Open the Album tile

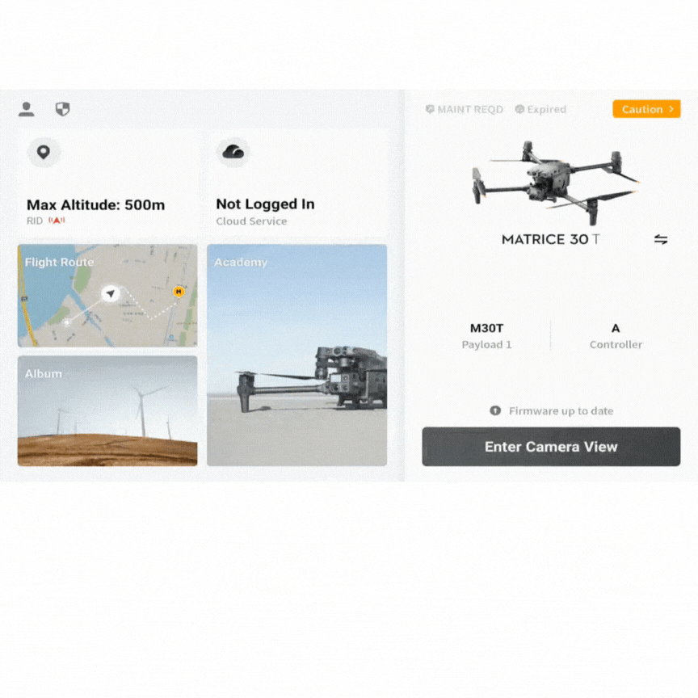107,410
